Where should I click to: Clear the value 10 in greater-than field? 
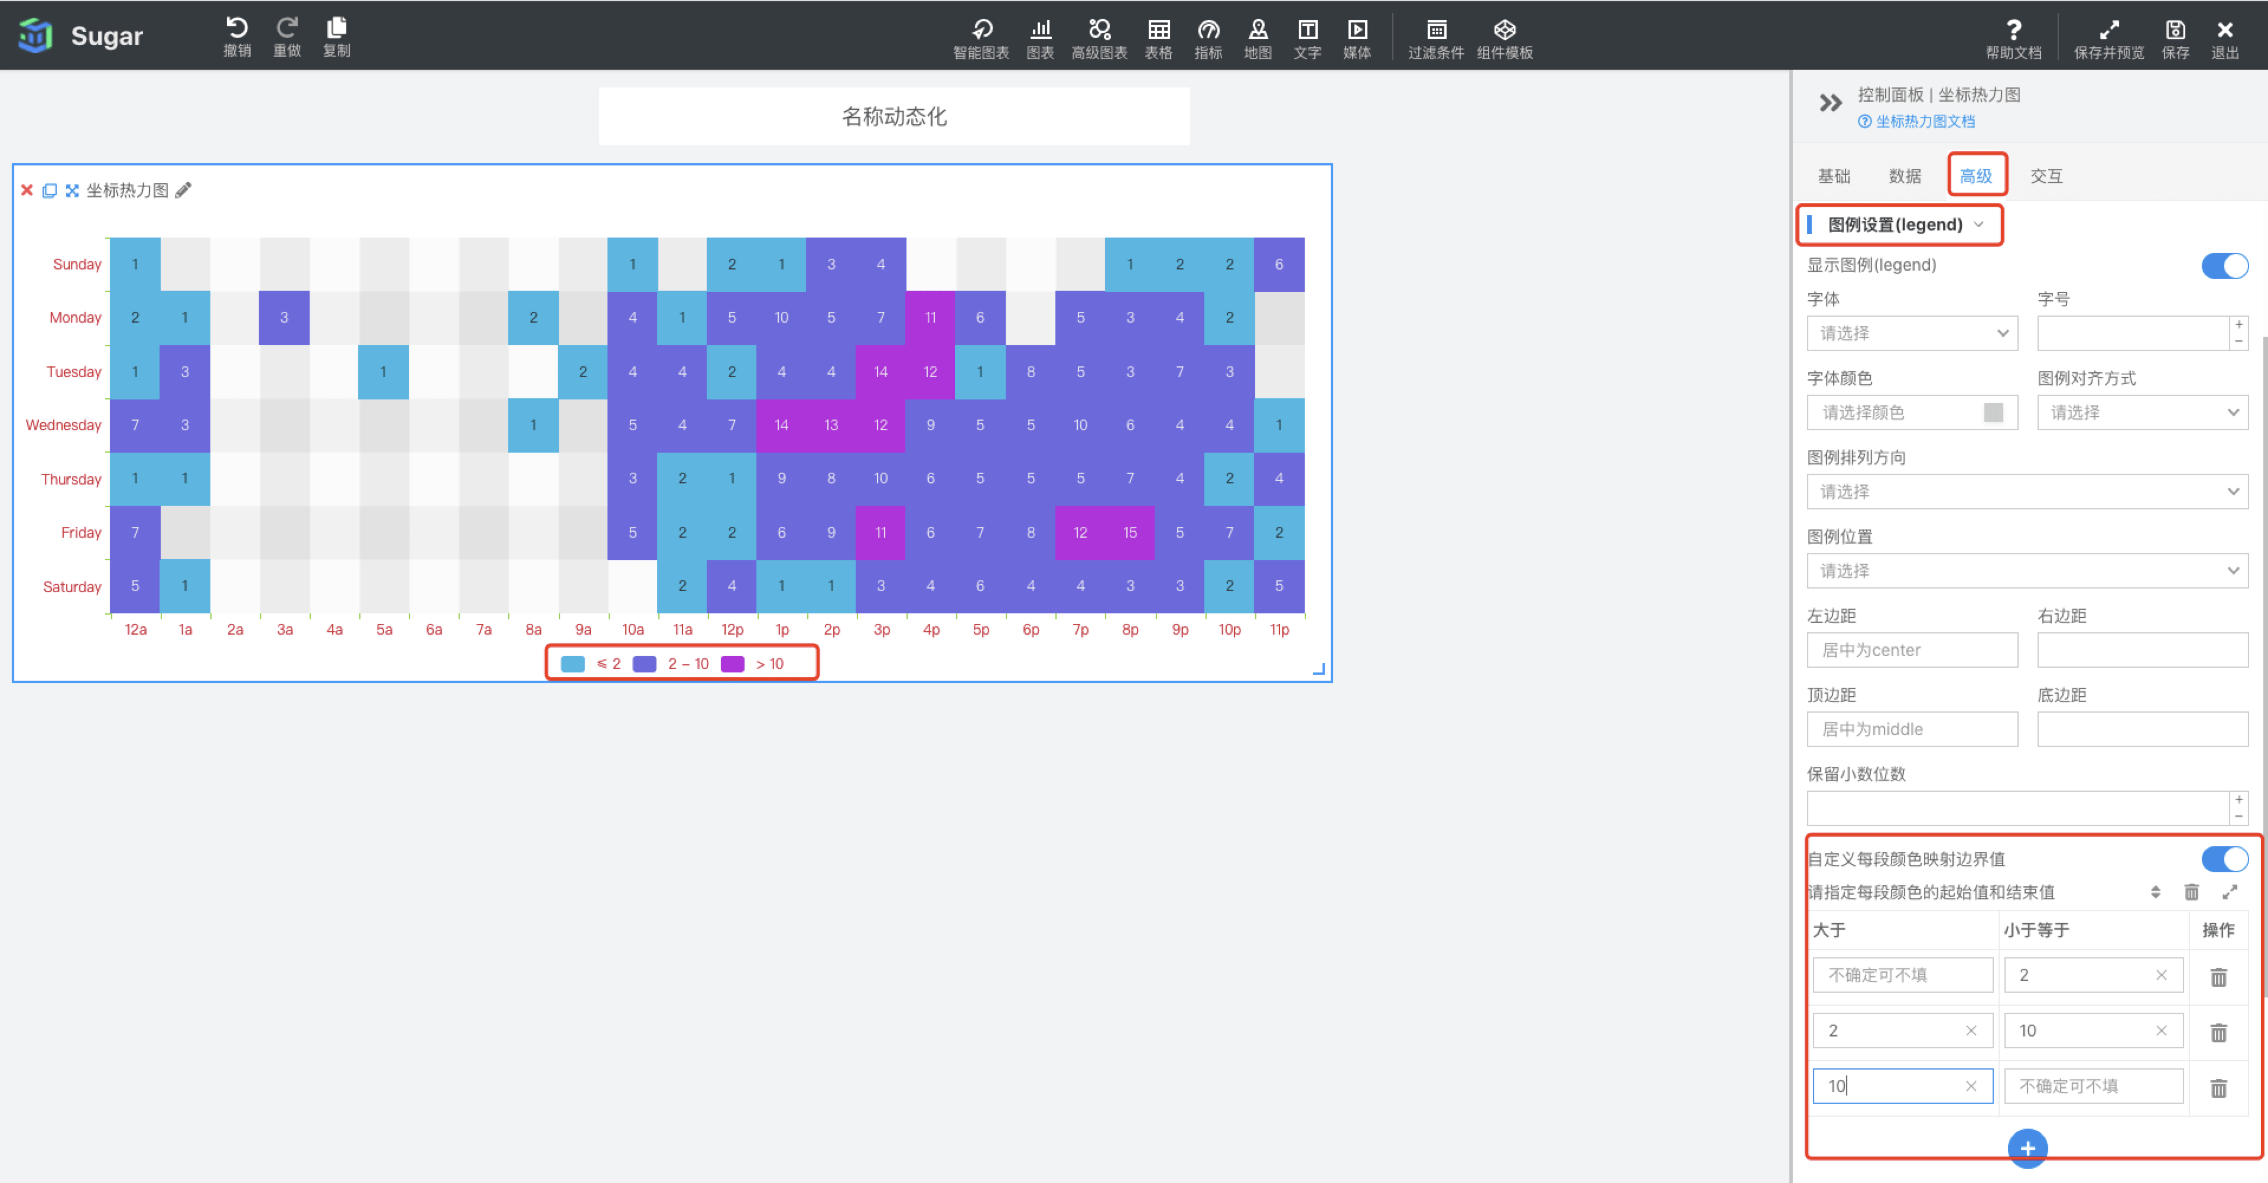[x=1970, y=1086]
